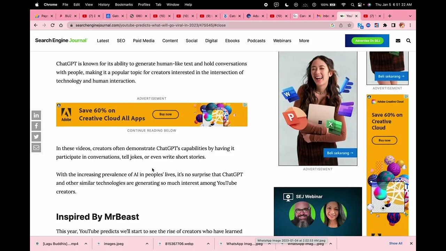Share article via Facebook icon
446x251 pixels.
36,126
